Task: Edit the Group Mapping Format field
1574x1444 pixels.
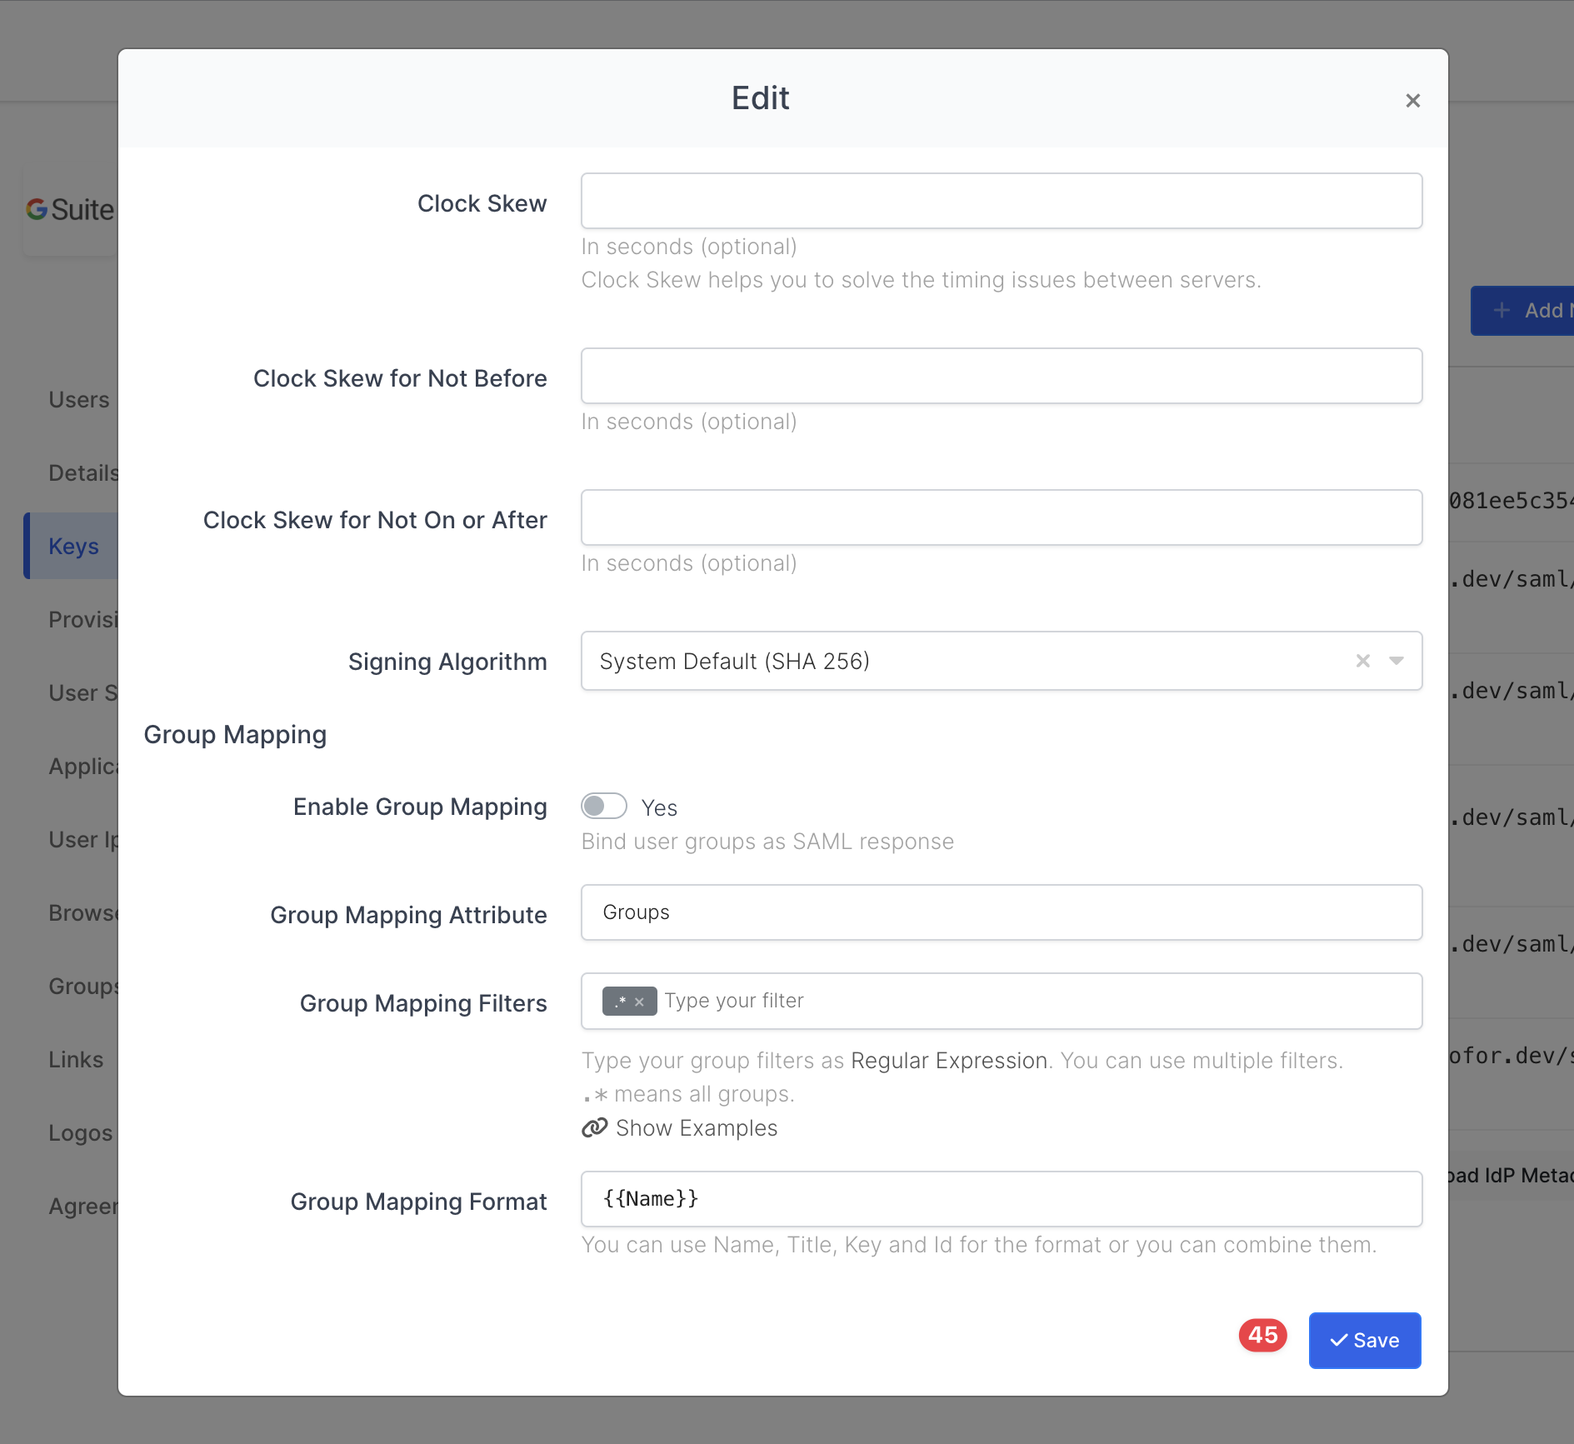Action: [x=1001, y=1199]
